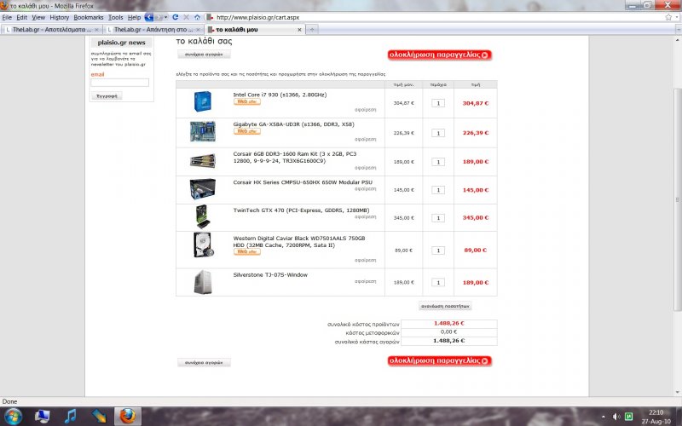Click the TwinTech GTX 470 product image
Image resolution: width=682 pixels, height=426 pixels.
(x=203, y=216)
